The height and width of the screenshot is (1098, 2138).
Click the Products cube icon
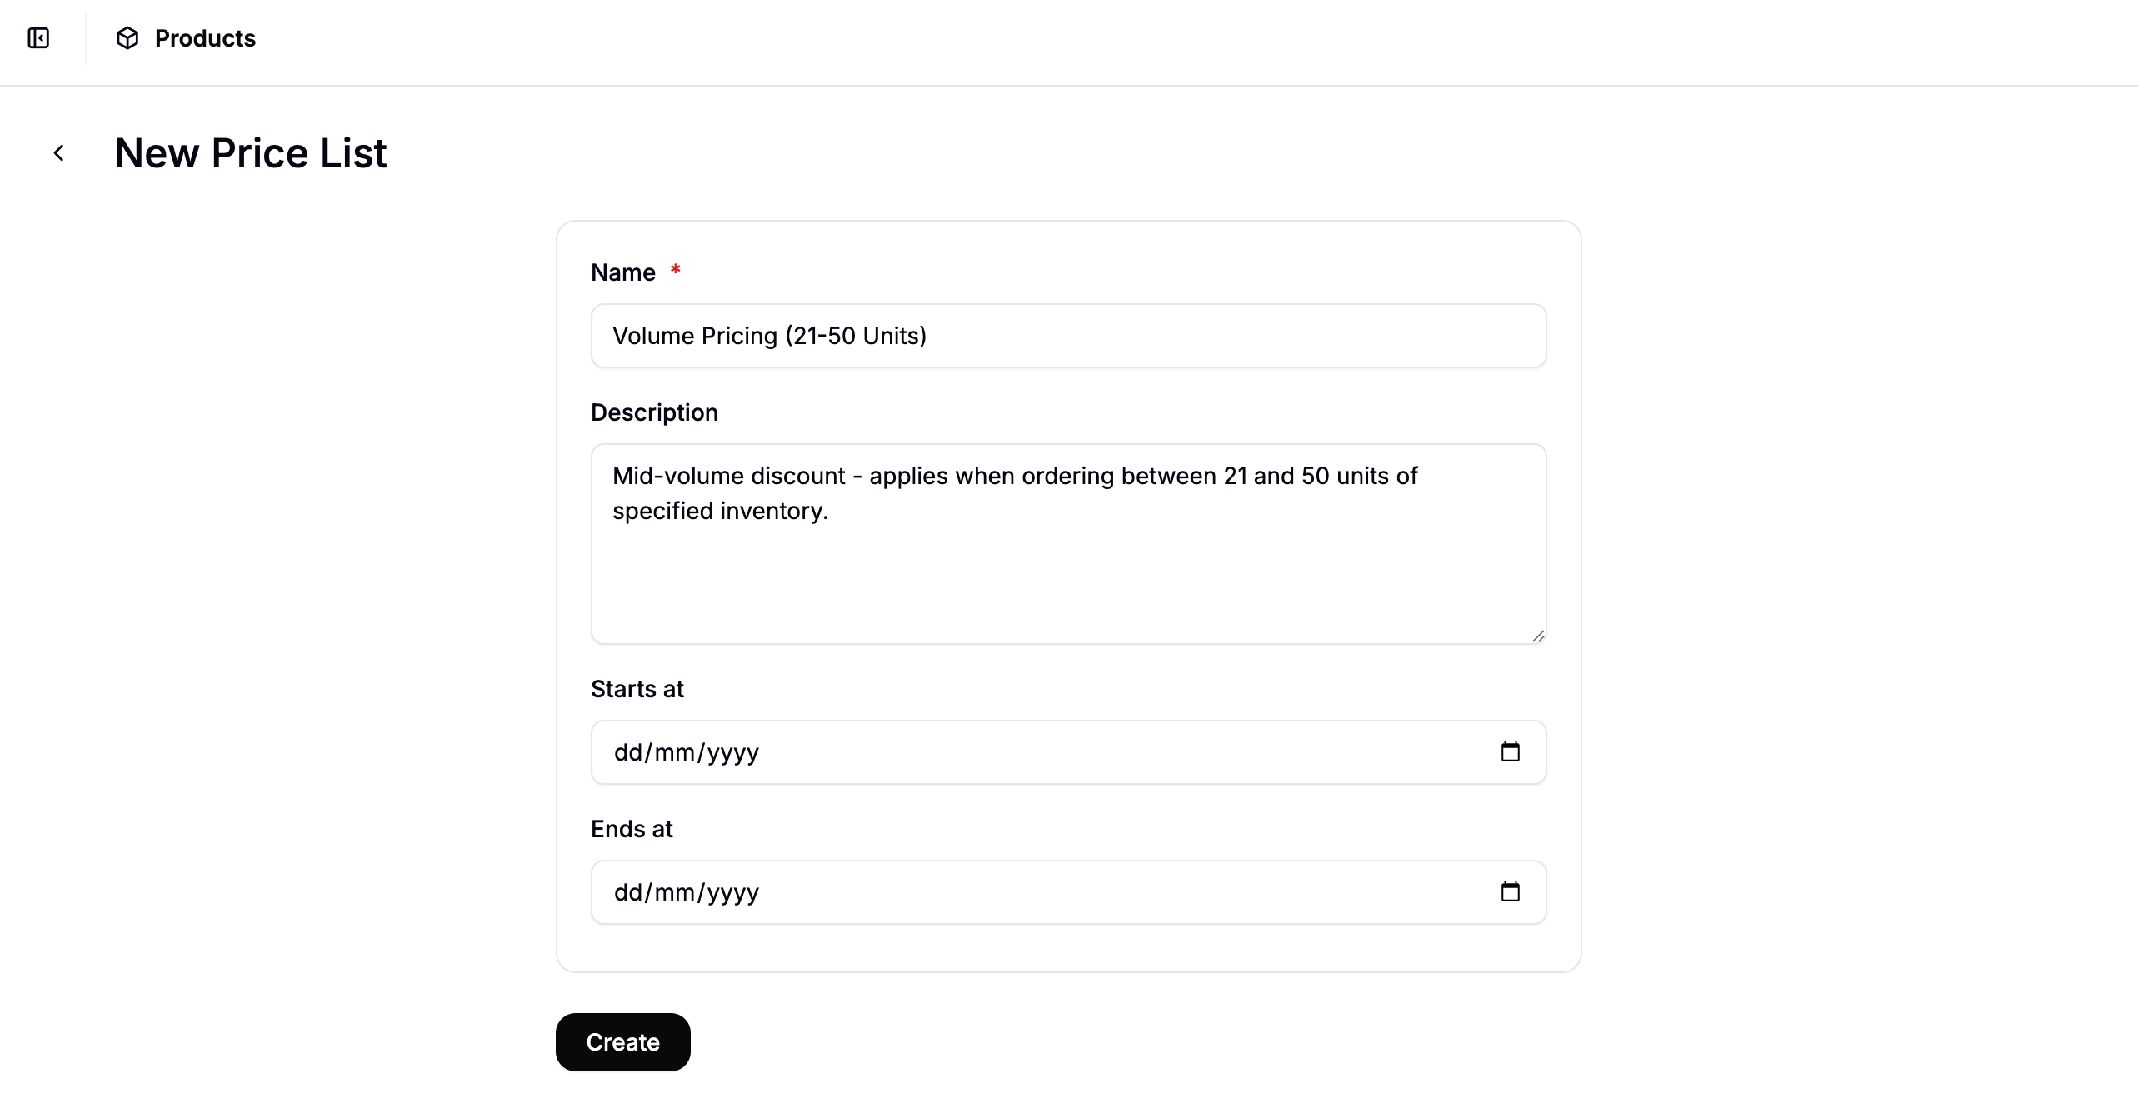click(x=127, y=38)
